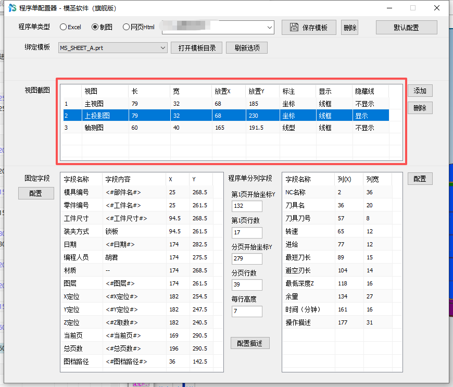Select the 主视图 row
This screenshot has height=387, width=453.
point(226,104)
